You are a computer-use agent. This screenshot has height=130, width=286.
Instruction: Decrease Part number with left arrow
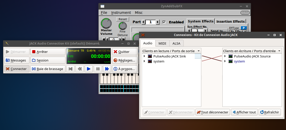pos(144,22)
